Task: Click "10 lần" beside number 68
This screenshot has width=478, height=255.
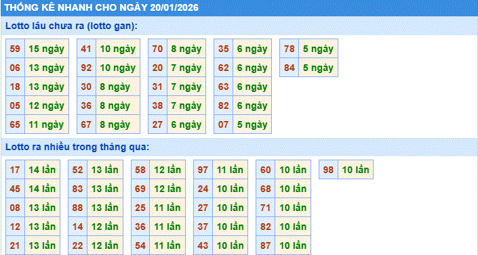Action: [293, 189]
